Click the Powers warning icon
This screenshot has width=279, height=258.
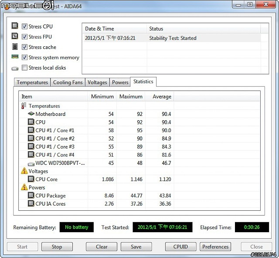(24, 187)
